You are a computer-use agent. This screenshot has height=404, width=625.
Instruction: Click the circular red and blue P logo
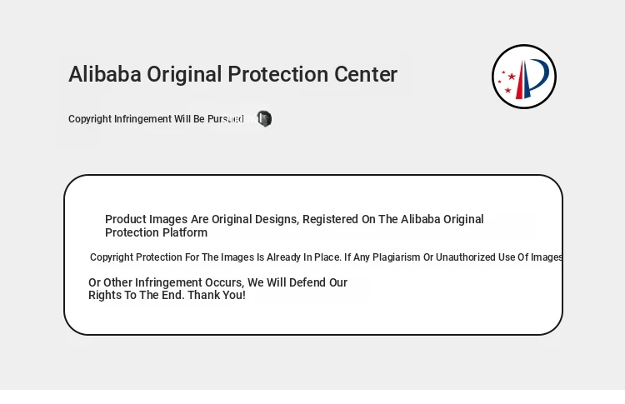(524, 77)
